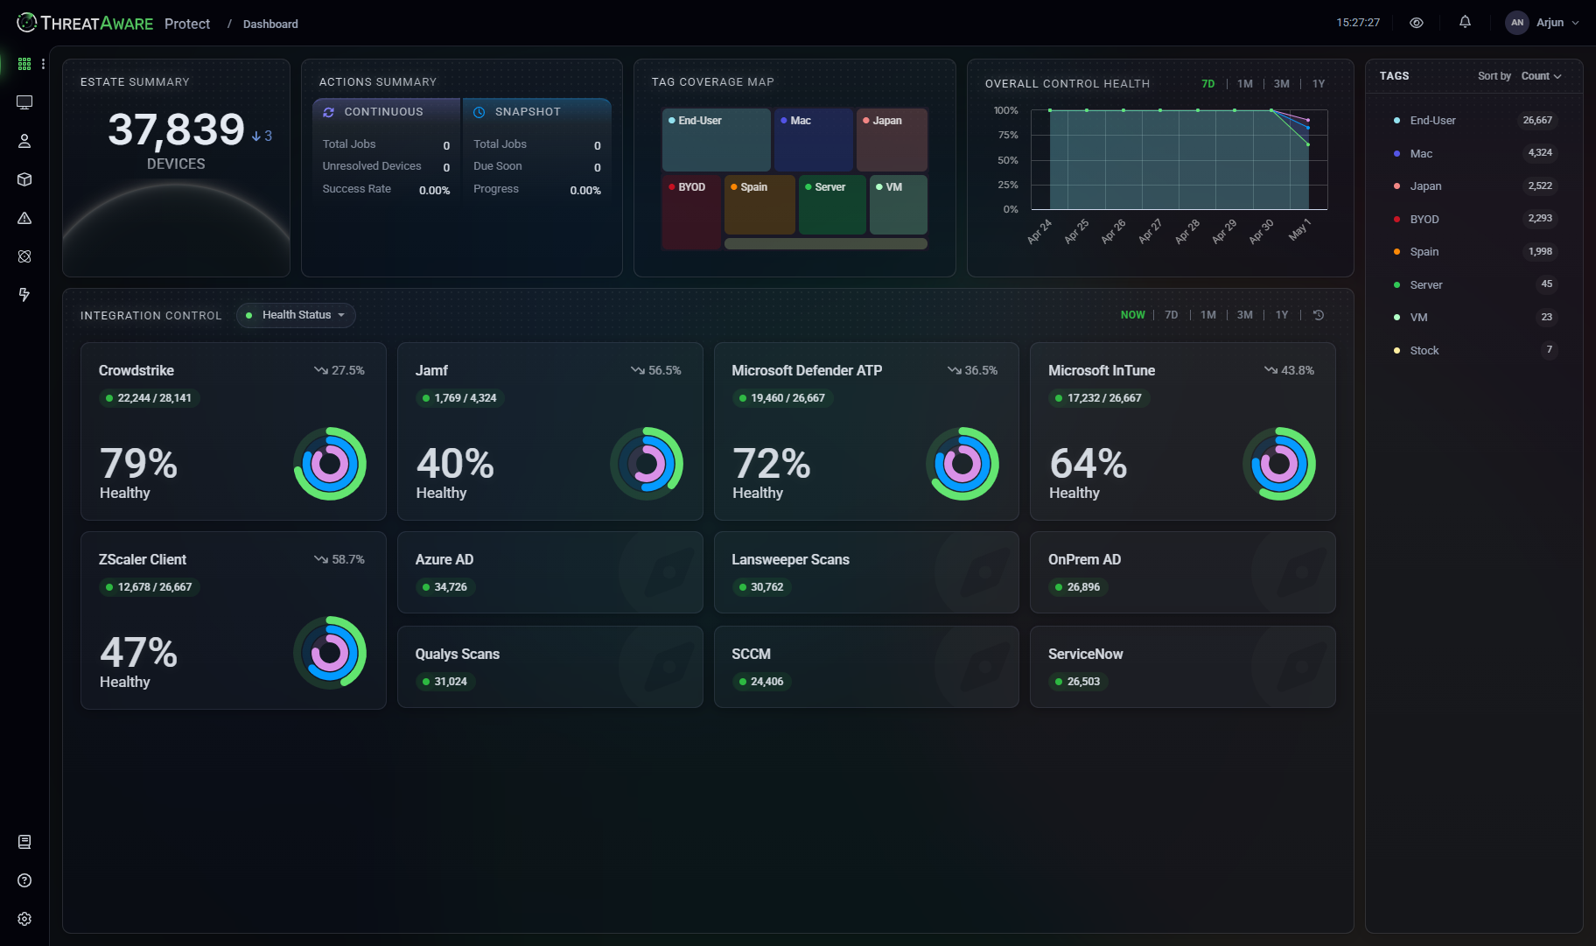The width and height of the screenshot is (1596, 946).
Task: Click the notification bell icon
Action: tap(1465, 23)
